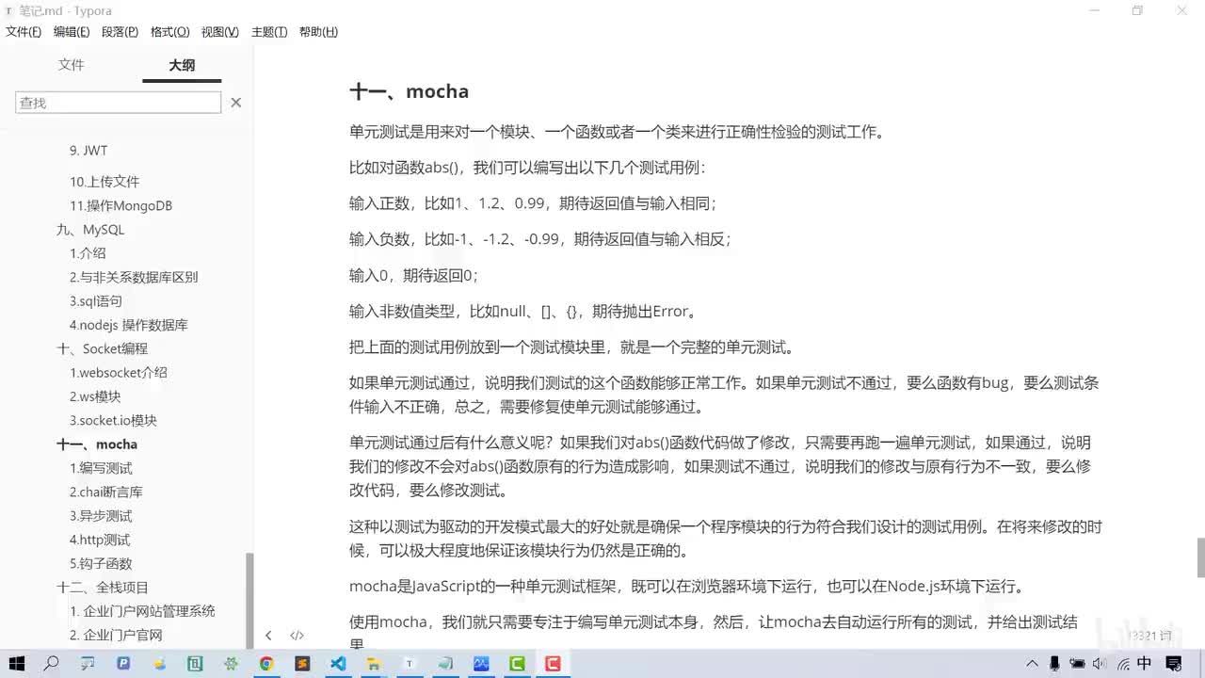Viewport: 1205px width, 678px height.
Task: Show hidden system tray icons
Action: click(x=1033, y=664)
